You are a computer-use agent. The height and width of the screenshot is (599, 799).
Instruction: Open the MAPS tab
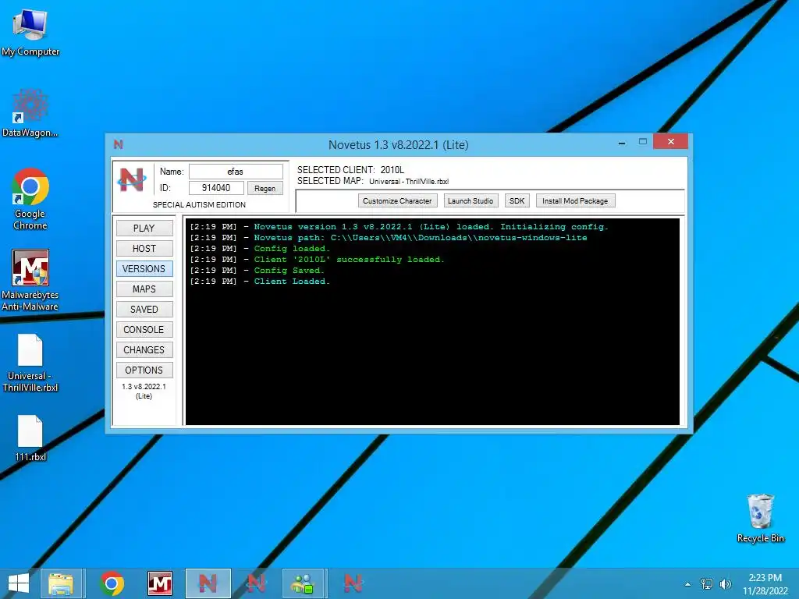(144, 289)
